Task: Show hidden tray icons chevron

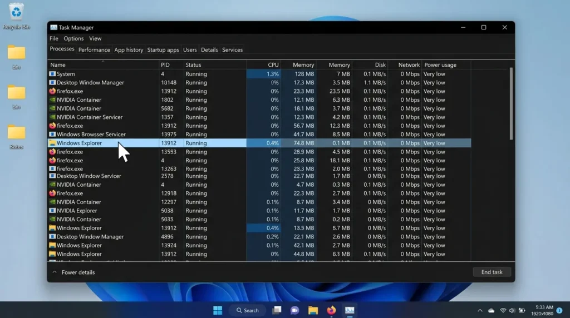Action: pos(480,311)
